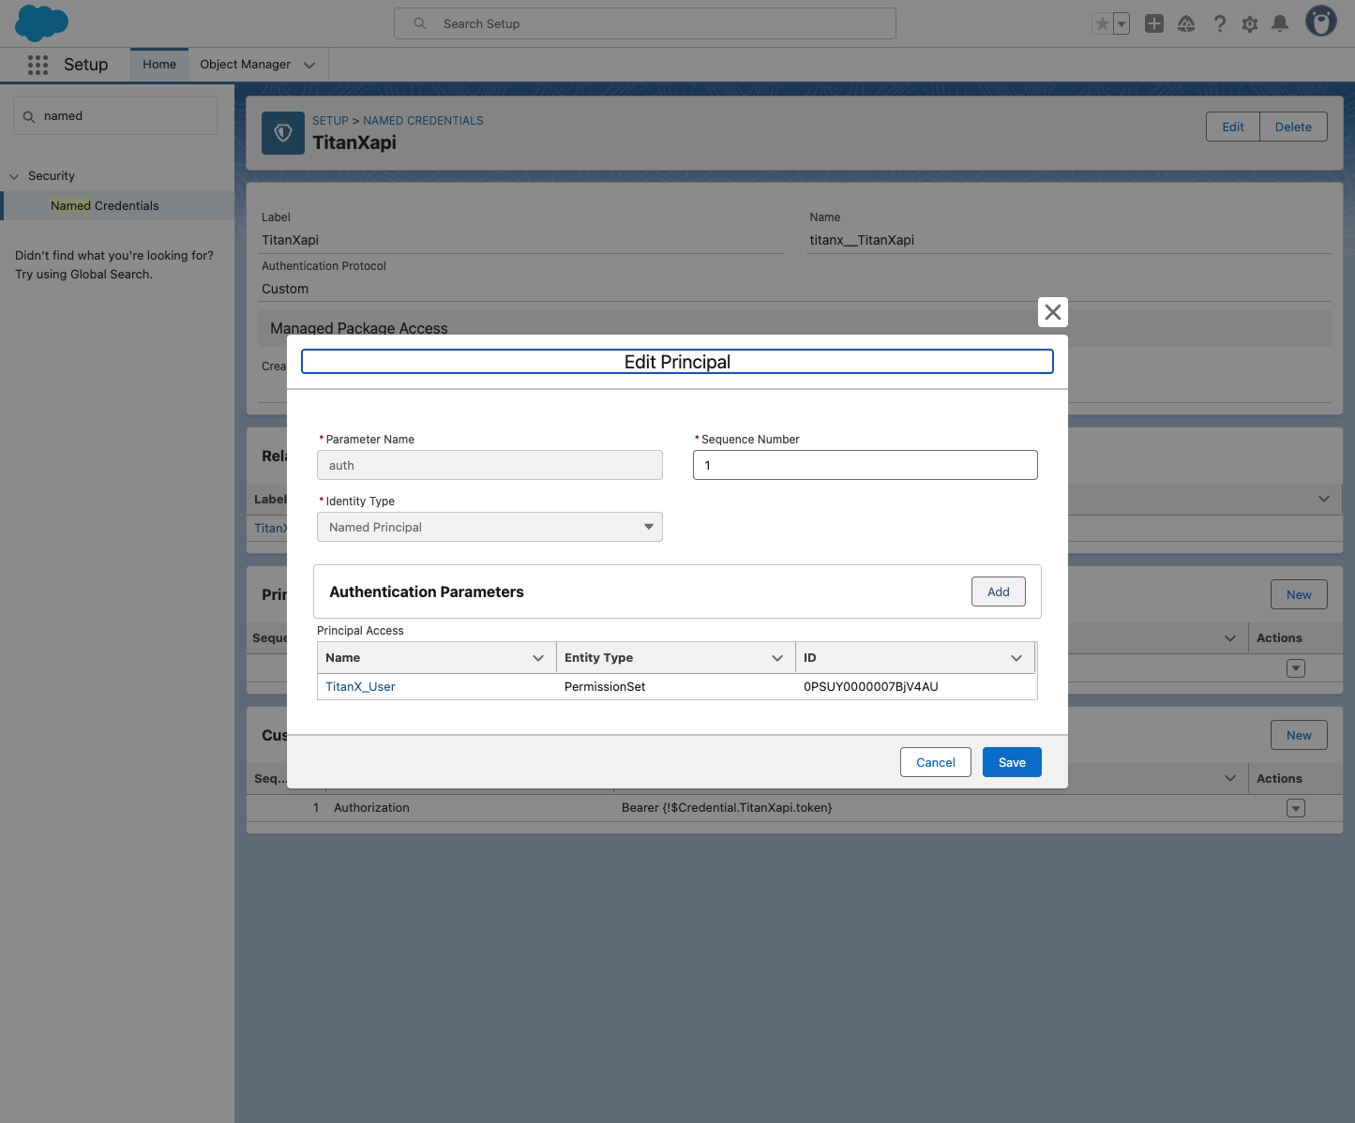Image resolution: width=1355 pixels, height=1123 pixels.
Task: Open the Name column header menu
Action: [538, 658]
